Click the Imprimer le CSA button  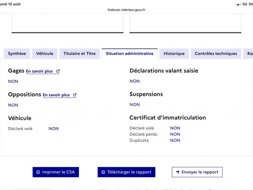56,172
